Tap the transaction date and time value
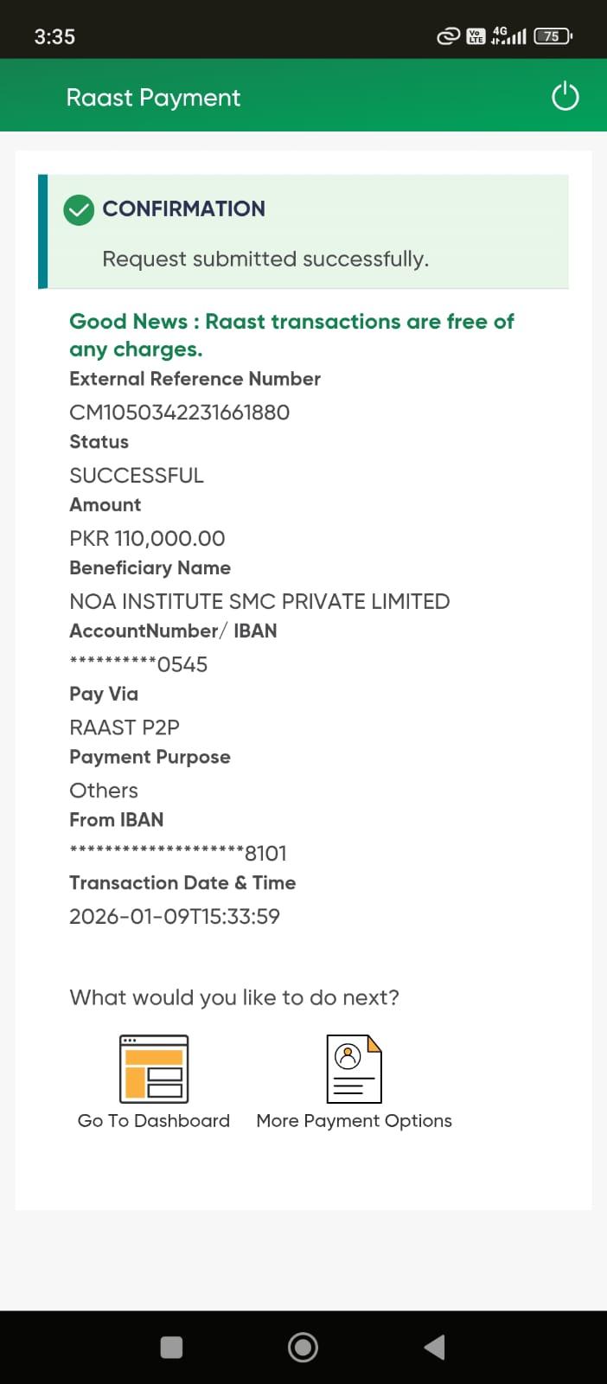 click(175, 917)
